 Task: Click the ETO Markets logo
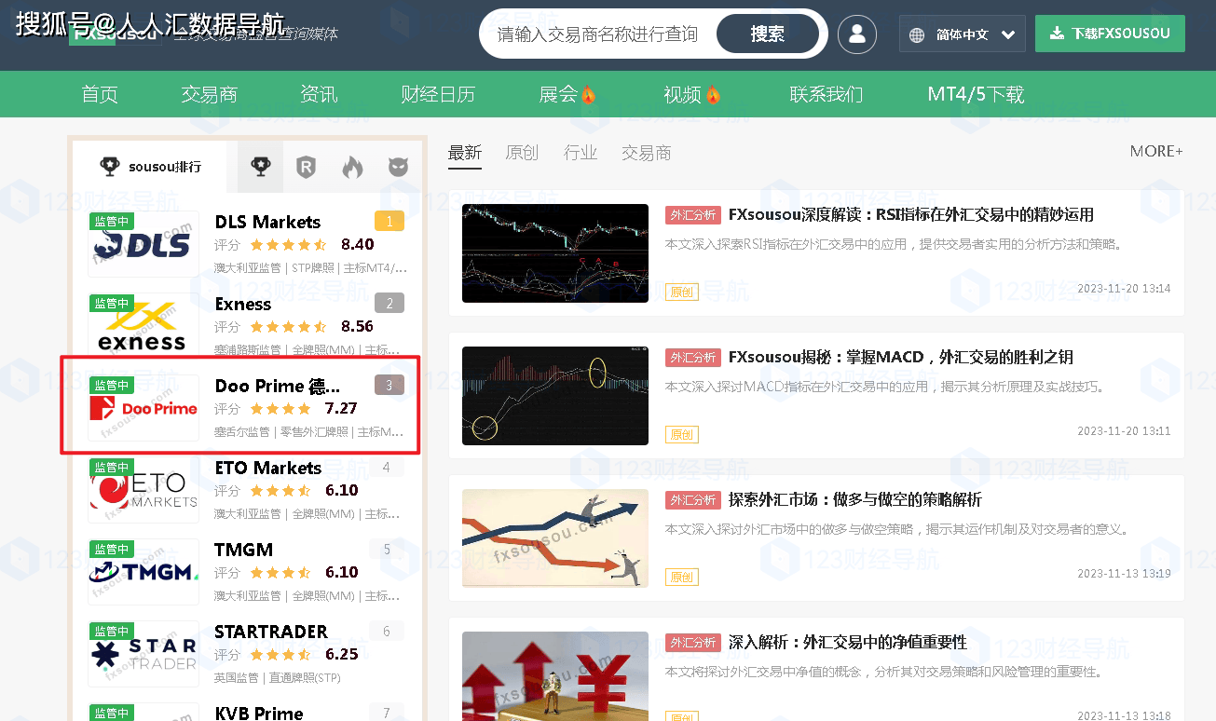pyautogui.click(x=143, y=490)
